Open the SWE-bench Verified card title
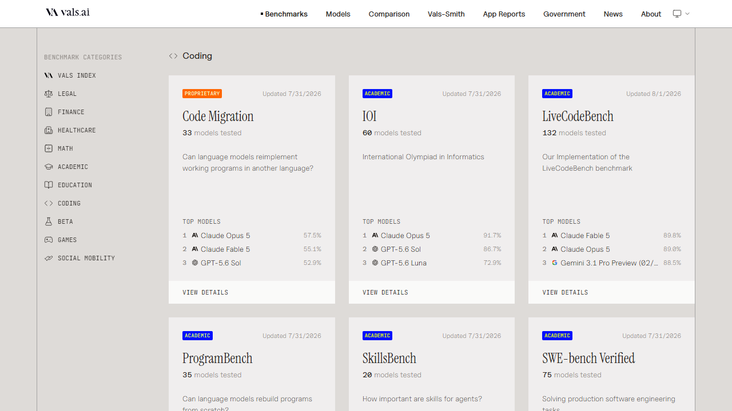732x411 pixels. (588, 358)
